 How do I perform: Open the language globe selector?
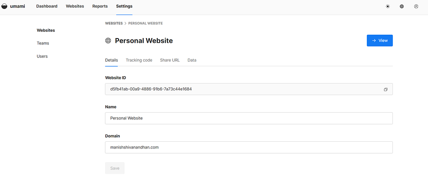pyautogui.click(x=402, y=6)
